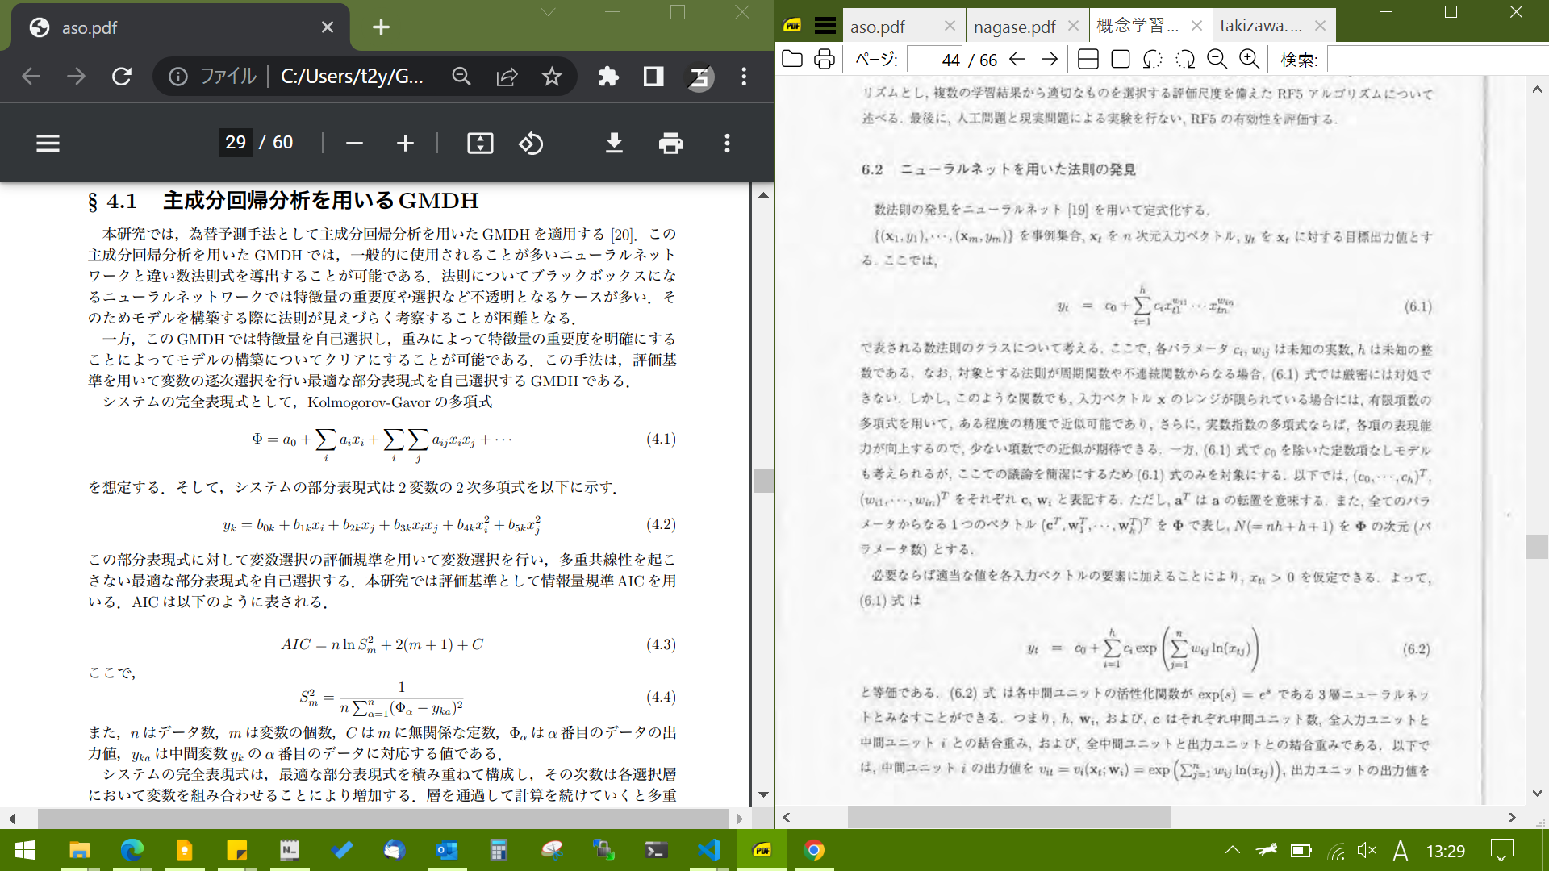Switch to the nagase.pdf tab
This screenshot has height=871, width=1549.
[x=1014, y=27]
